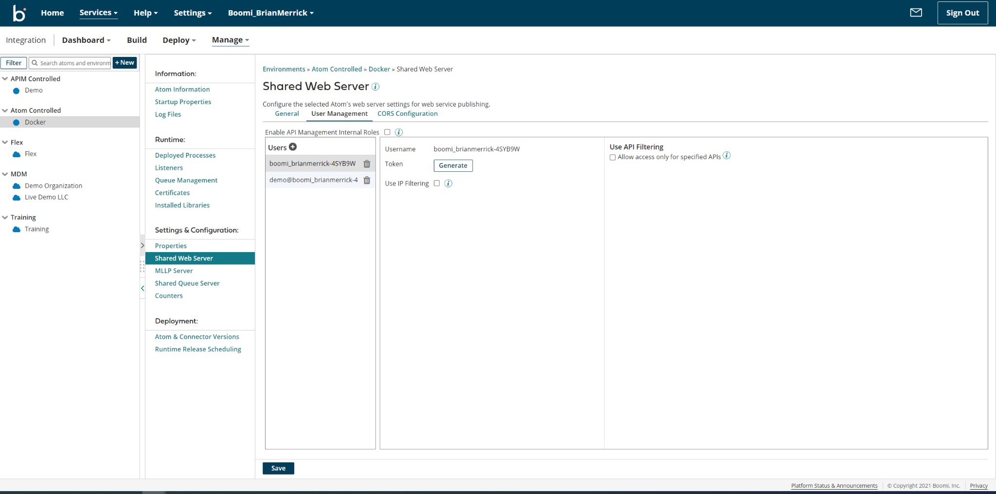Click info icon next to Use IP Filtering
Viewport: 996px width, 494px height.
(x=448, y=183)
